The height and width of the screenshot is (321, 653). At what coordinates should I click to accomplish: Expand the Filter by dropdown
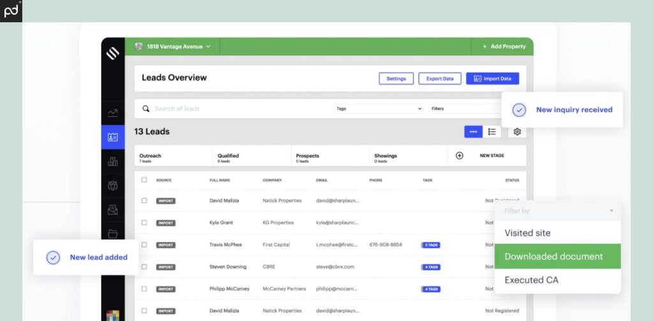coord(557,211)
